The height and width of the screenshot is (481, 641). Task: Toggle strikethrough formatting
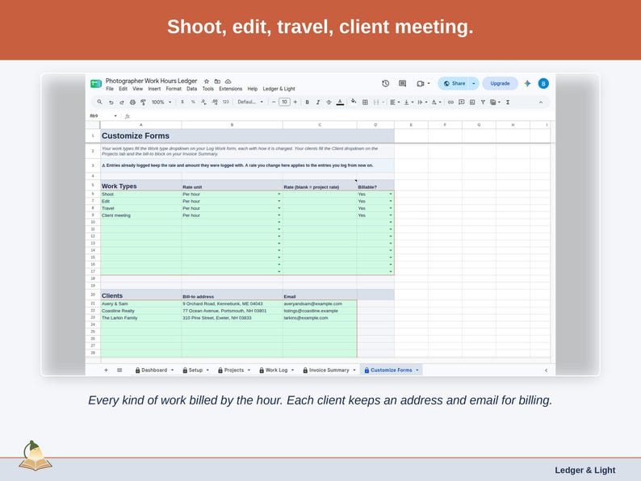pos(329,102)
